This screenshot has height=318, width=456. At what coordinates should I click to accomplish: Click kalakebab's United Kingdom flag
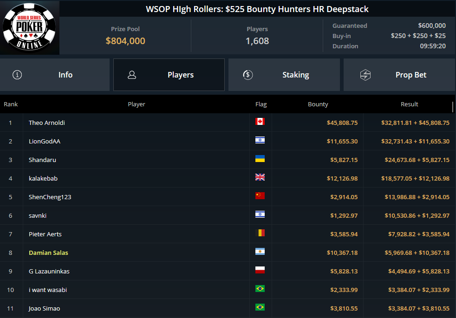pos(260,177)
